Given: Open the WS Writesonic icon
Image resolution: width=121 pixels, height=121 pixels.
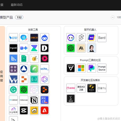Looking at the screenshot, I should click(92, 38).
